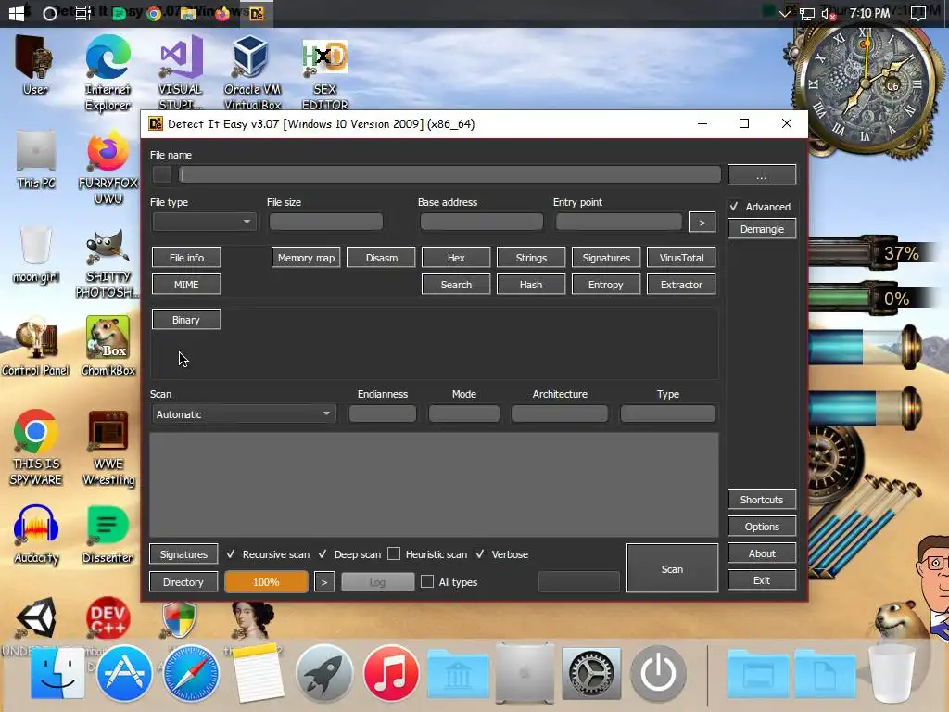Launch the Safari compass dock icon
949x712 pixels.
pos(191,673)
